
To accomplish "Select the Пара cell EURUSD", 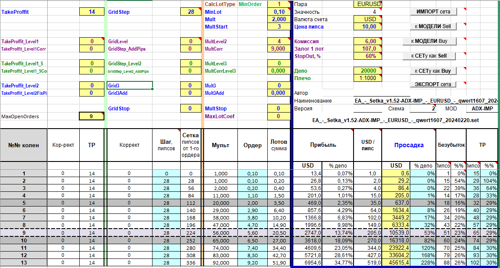I will 368,4.
